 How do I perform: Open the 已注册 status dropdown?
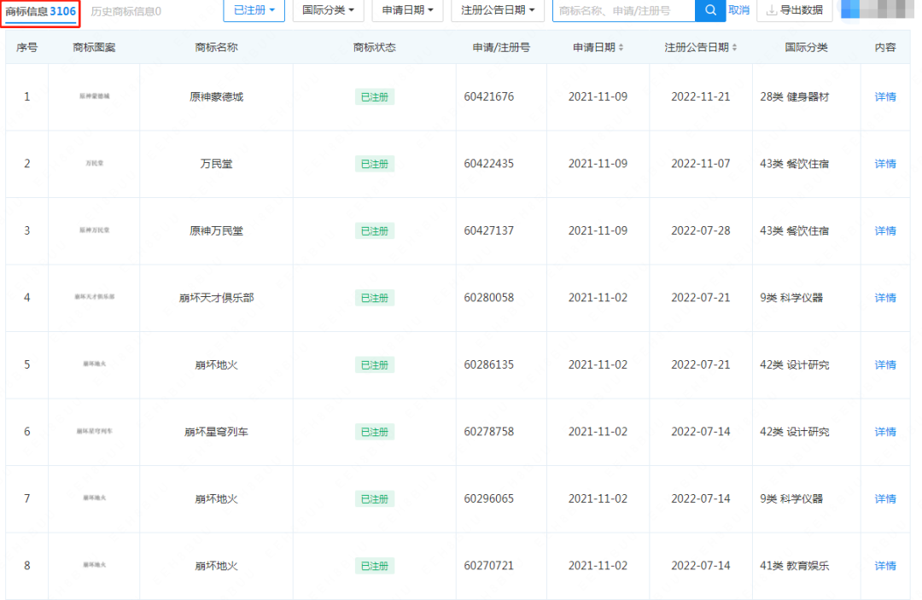tap(254, 10)
